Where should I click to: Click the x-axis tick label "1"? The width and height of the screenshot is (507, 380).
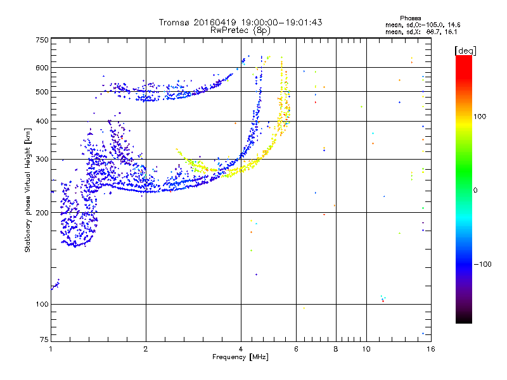point(51,349)
